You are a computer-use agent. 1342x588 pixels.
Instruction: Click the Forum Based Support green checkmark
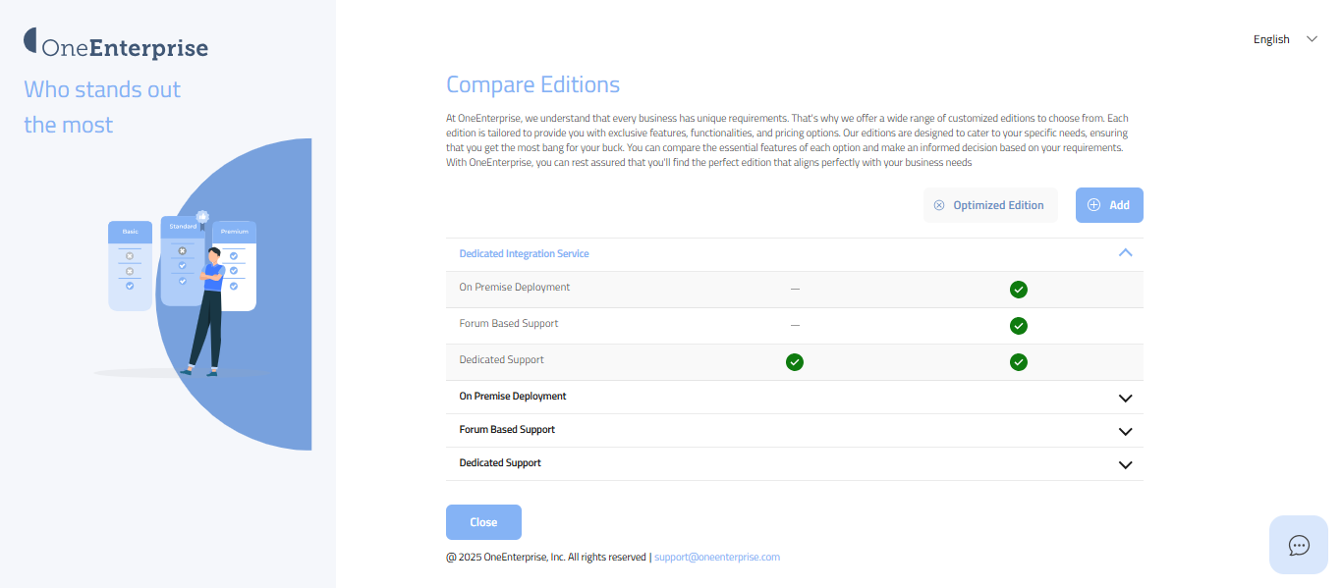click(1019, 326)
